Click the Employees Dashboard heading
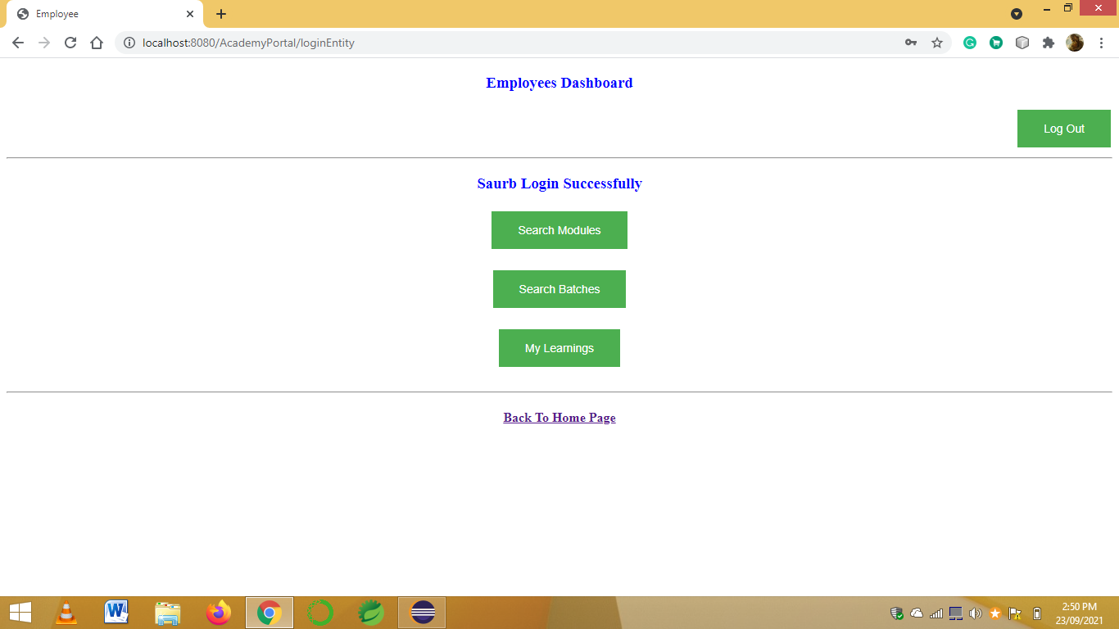Viewport: 1119px width, 629px height. pos(559,83)
